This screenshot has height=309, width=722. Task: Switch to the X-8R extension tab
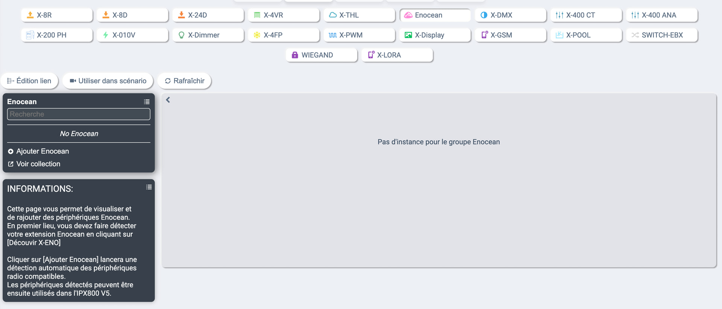(57, 15)
